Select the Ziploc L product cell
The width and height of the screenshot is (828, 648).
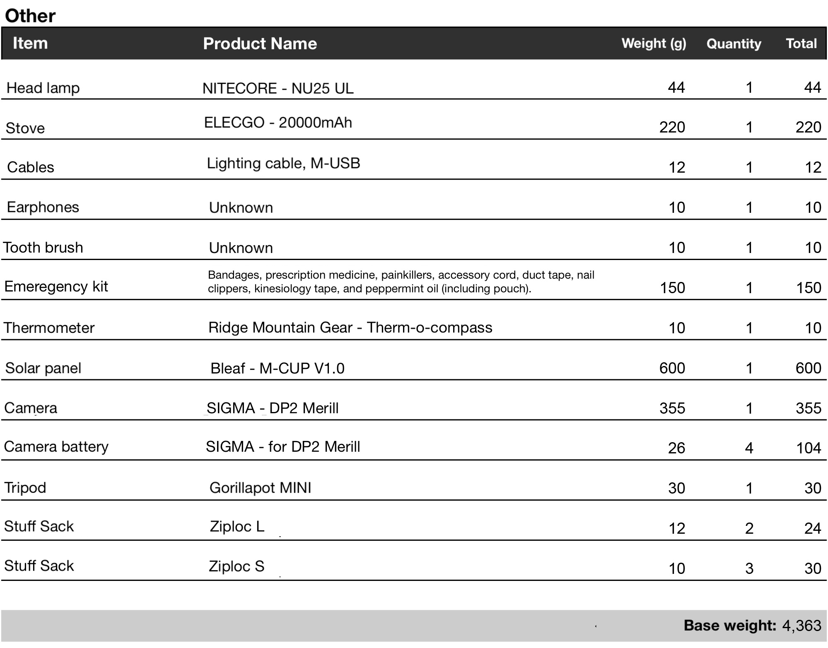click(x=237, y=527)
